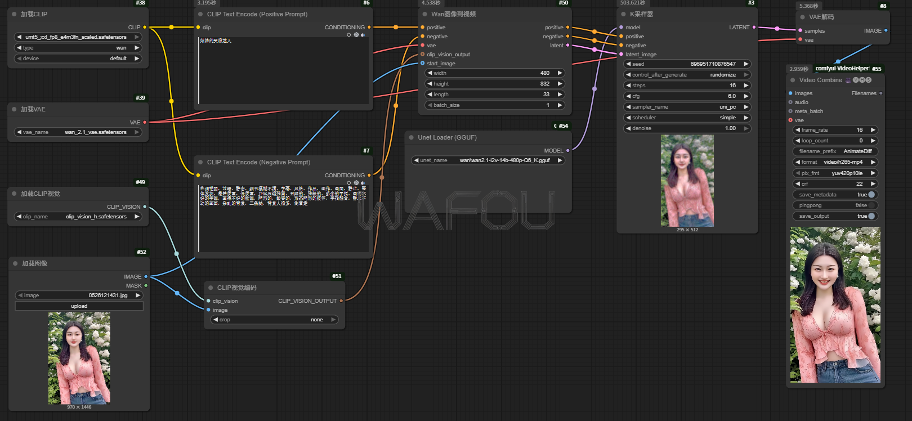The height and width of the screenshot is (421, 912).
Task: Click the uploaded image thumbnail in 加载图像
Action: tap(79, 358)
